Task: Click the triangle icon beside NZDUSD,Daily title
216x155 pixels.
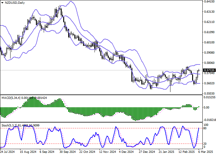Action: (x=2, y=3)
